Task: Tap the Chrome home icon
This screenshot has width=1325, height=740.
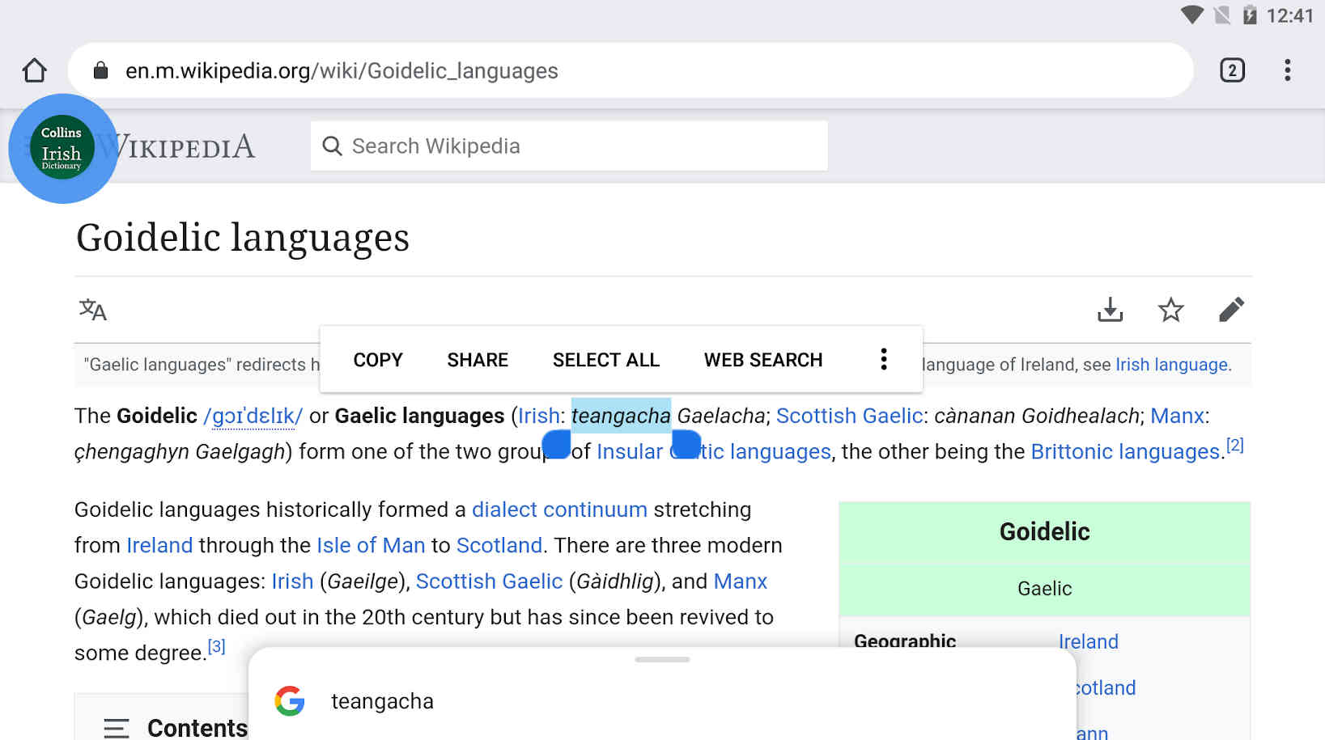Action: tap(34, 70)
